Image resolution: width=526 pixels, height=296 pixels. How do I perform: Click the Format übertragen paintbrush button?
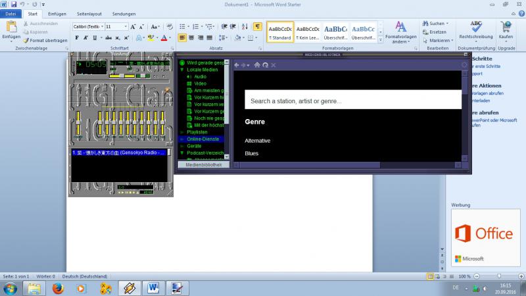(45, 40)
